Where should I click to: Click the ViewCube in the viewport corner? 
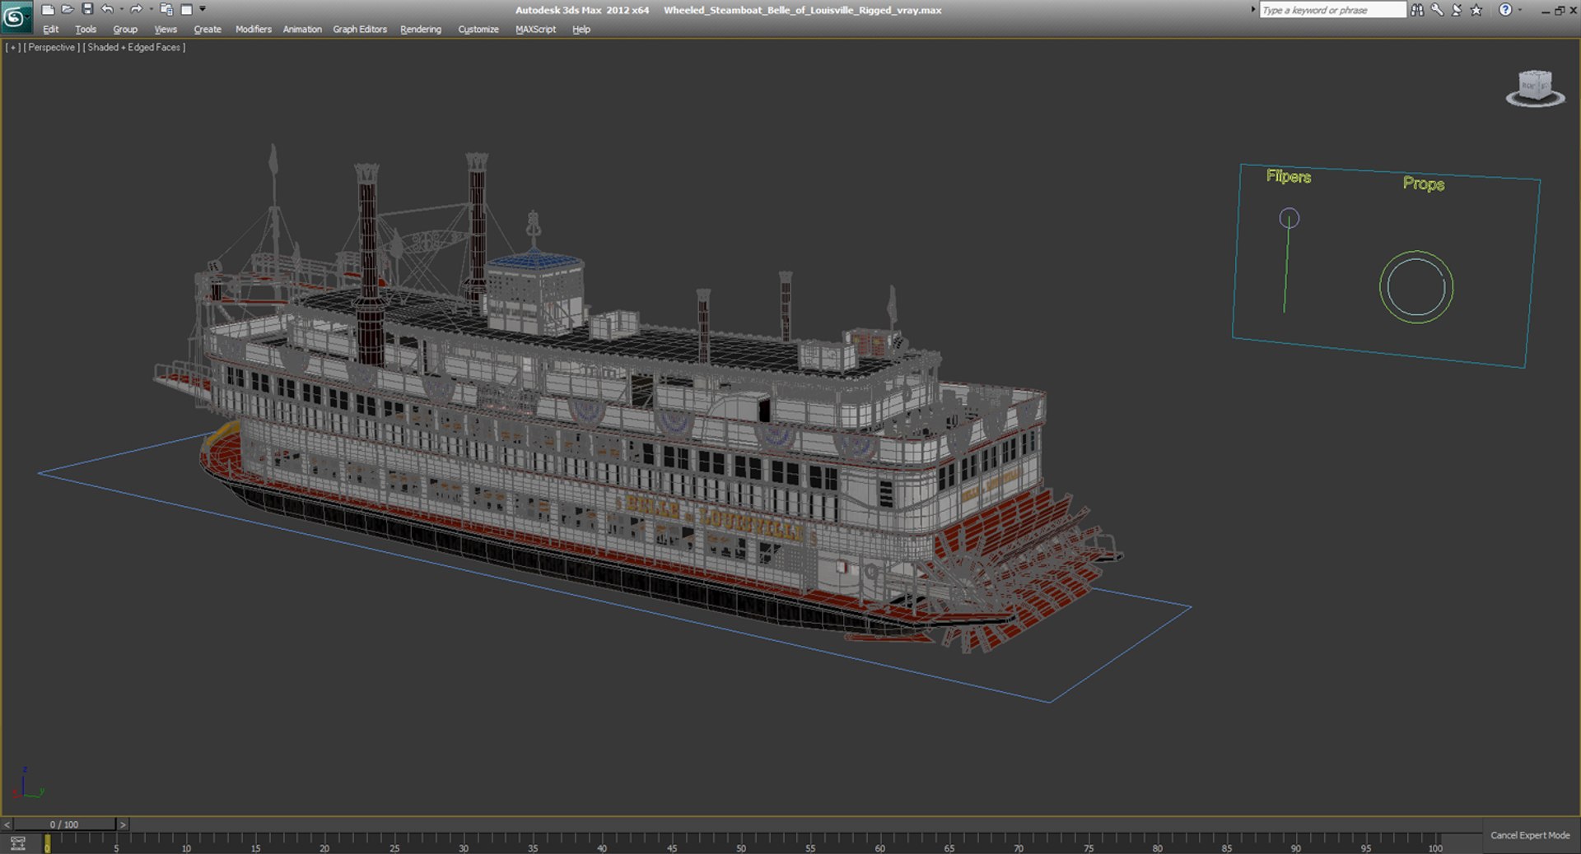1535,88
